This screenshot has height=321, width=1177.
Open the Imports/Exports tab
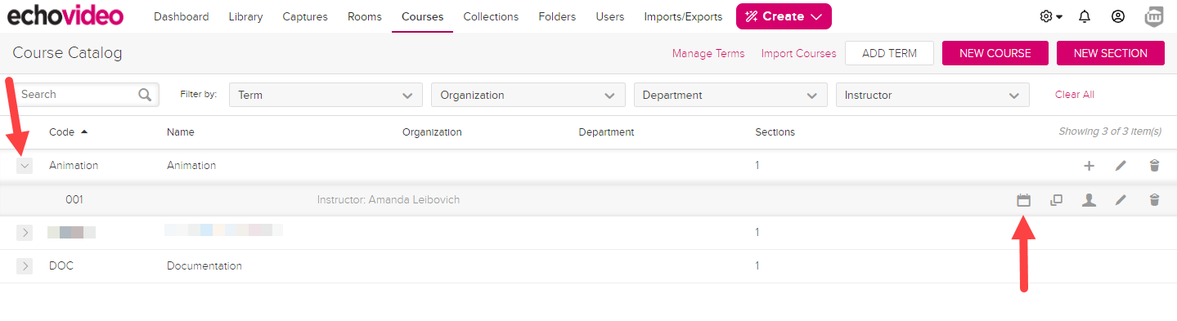point(683,16)
